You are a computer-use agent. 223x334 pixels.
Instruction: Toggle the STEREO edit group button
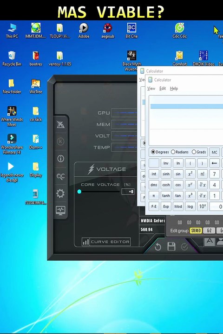tap(196, 231)
